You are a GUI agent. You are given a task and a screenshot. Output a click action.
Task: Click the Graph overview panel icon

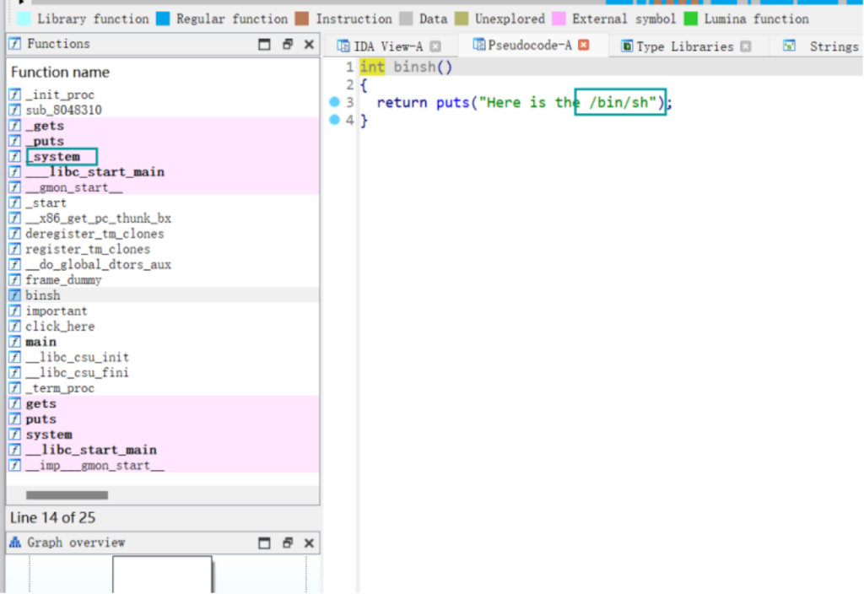[x=15, y=543]
